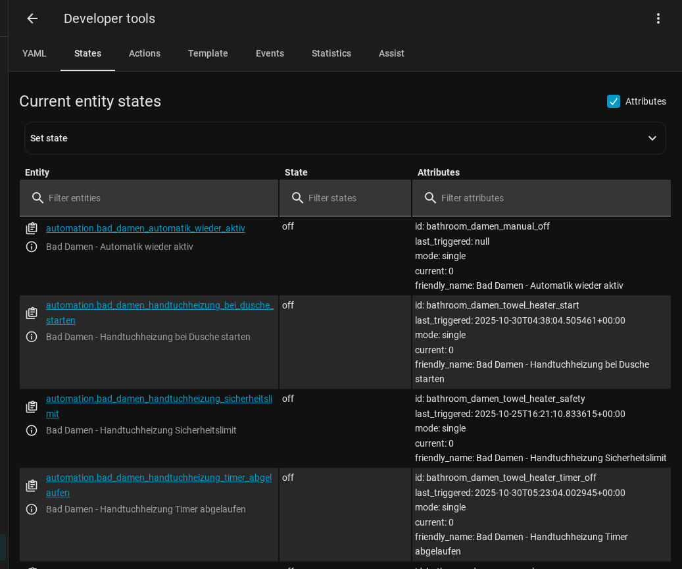Open the three-dot overflow menu
Screen dimensions: 682x569
658,18
